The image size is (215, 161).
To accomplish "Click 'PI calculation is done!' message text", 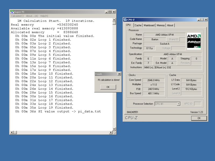I will coord(109,80).
